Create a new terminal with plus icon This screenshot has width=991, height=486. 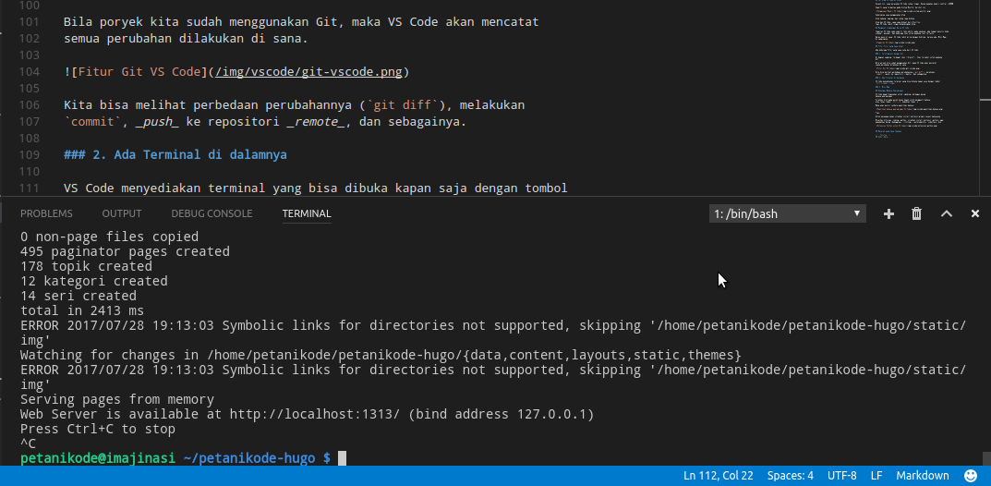pyautogui.click(x=888, y=213)
